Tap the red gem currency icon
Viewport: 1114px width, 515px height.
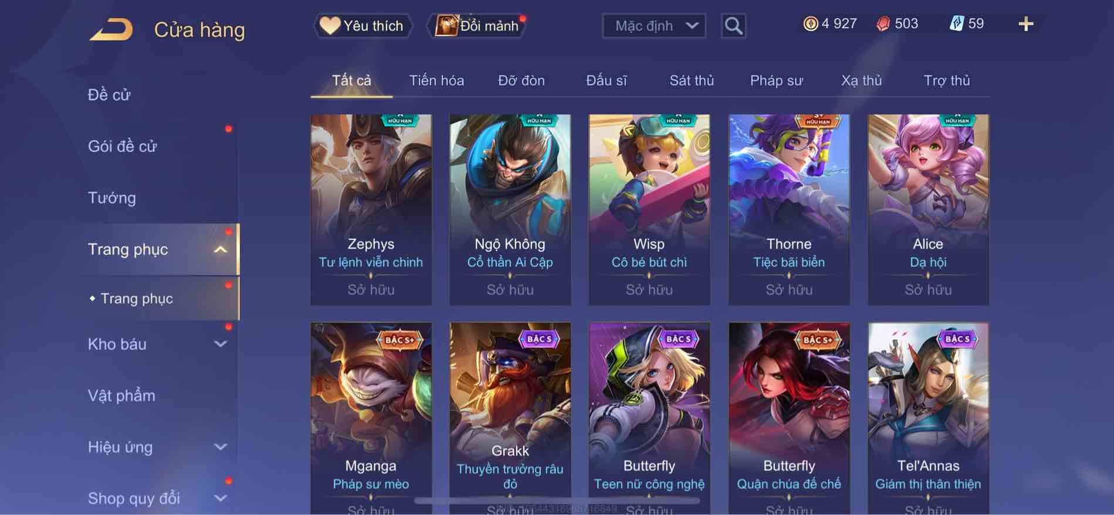click(x=883, y=24)
